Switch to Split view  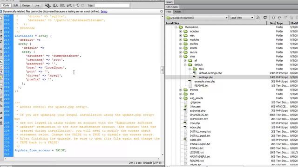(x=15, y=6)
